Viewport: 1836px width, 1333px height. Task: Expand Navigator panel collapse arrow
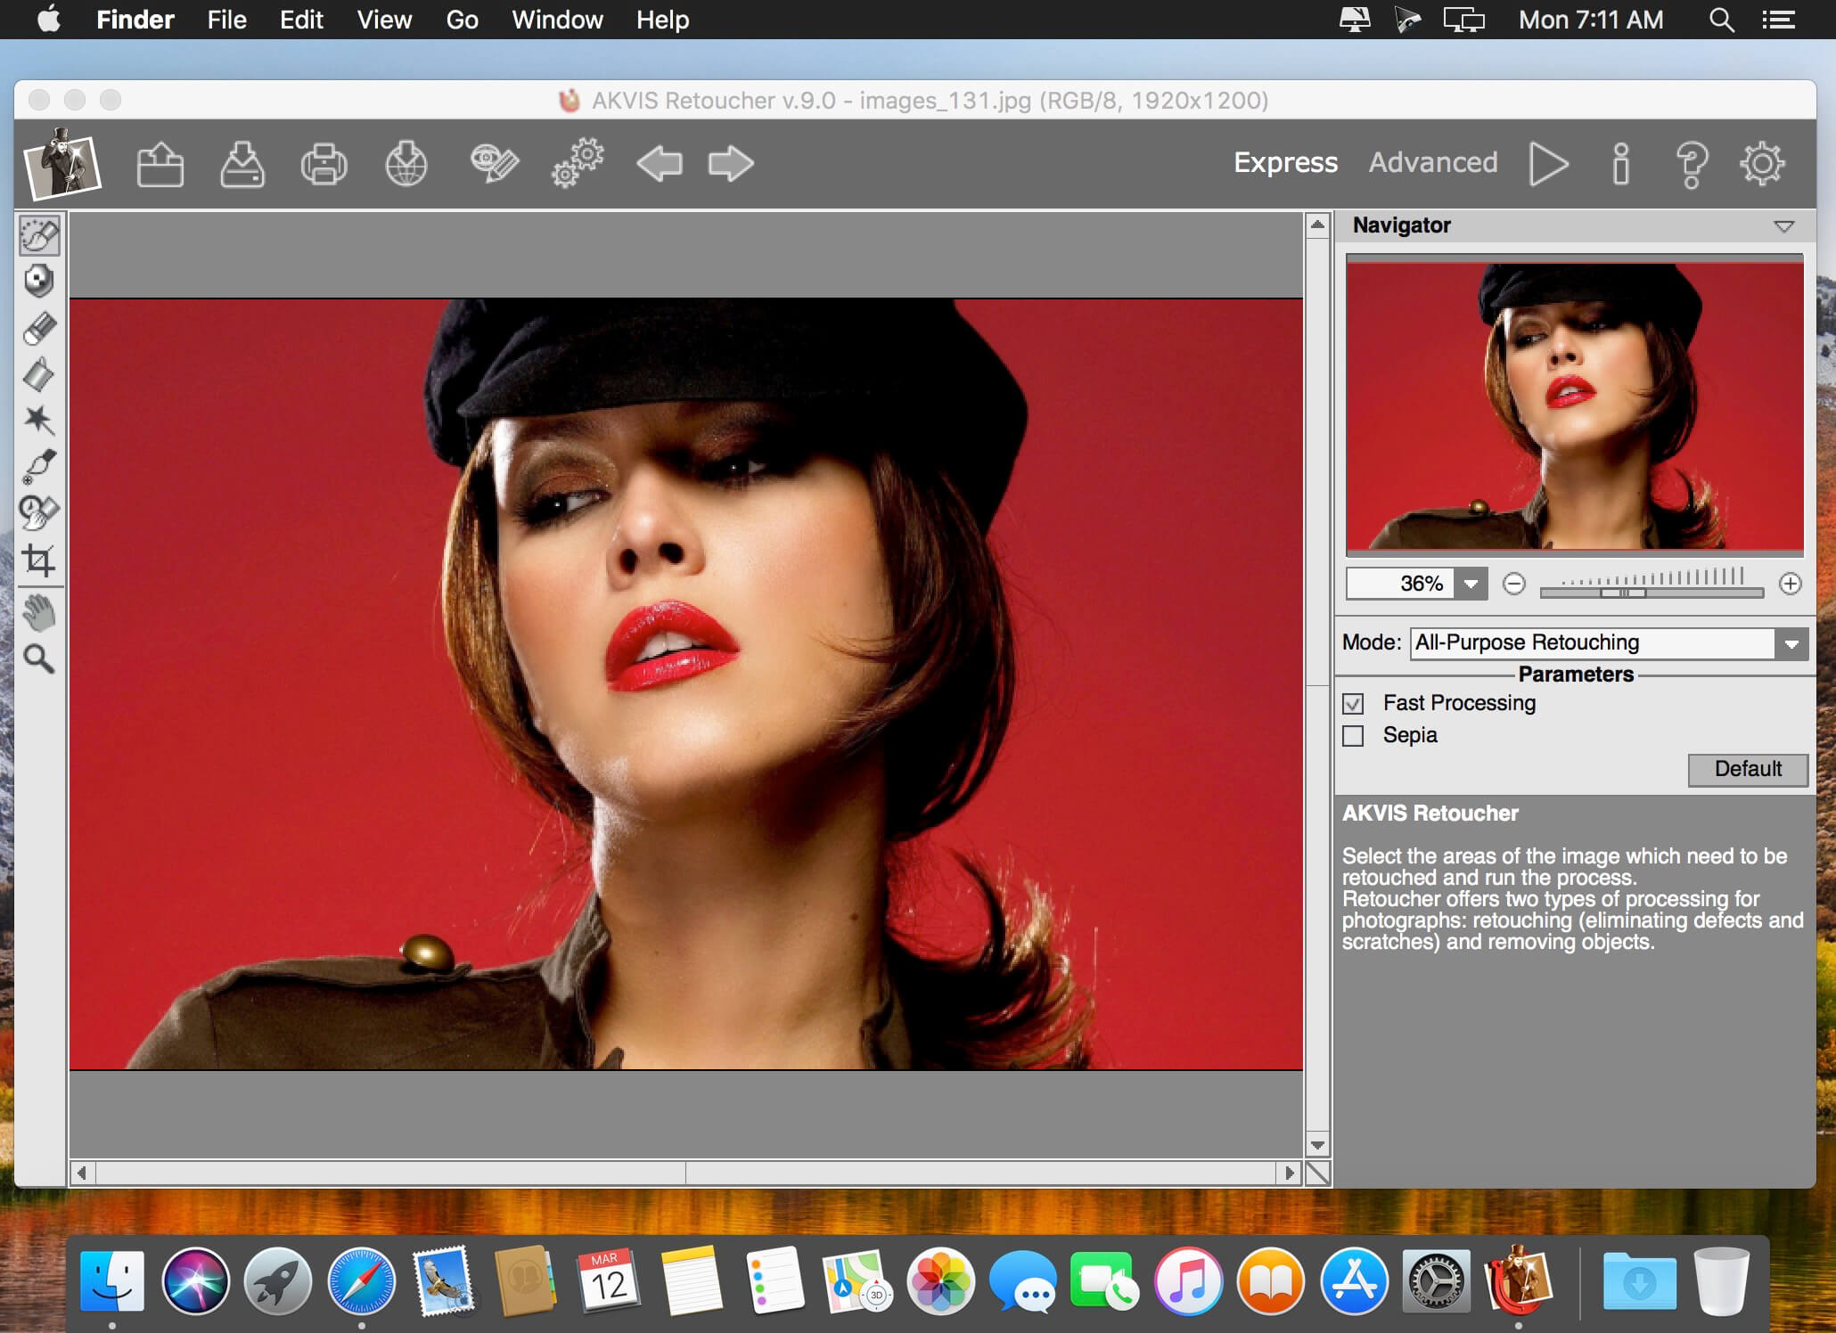point(1784,225)
